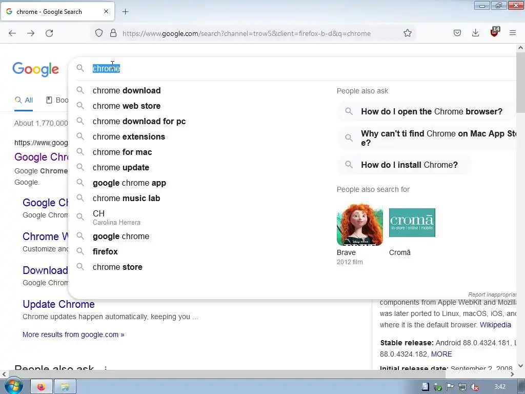The width and height of the screenshot is (525, 394).
Task: Click the URL address bar
Action: (x=247, y=33)
